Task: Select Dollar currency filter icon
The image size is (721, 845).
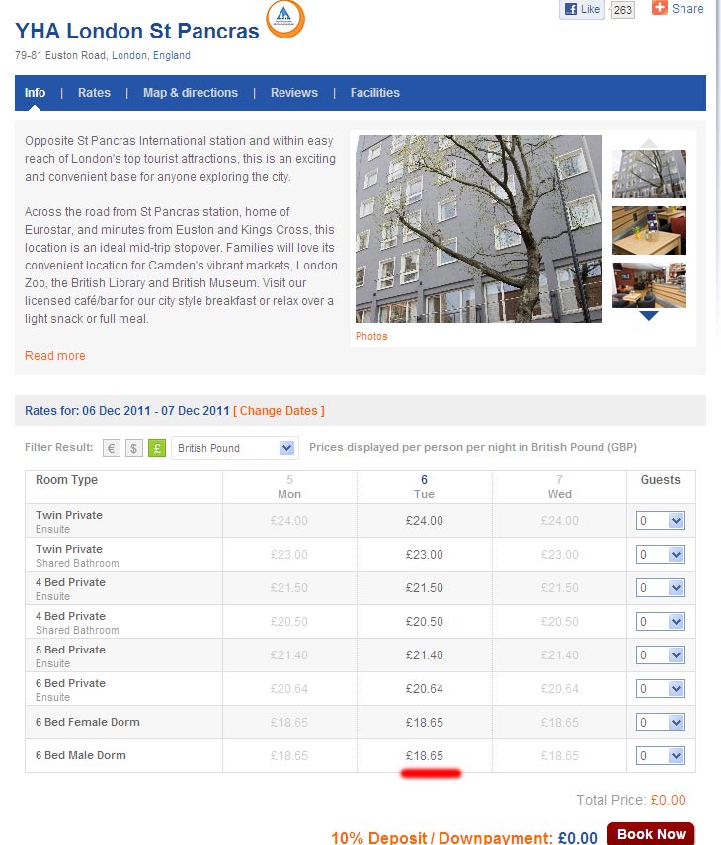Action: click(133, 448)
